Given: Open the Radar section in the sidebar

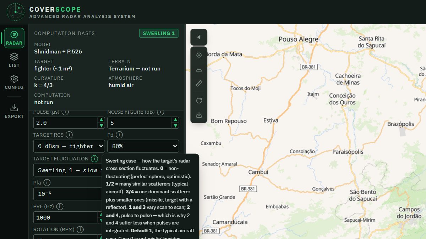Looking at the screenshot, I should (x=14, y=38).
